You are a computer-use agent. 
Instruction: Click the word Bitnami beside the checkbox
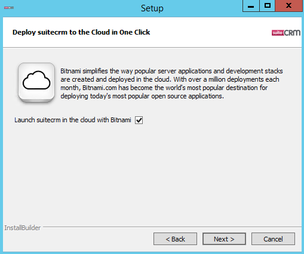[121, 120]
